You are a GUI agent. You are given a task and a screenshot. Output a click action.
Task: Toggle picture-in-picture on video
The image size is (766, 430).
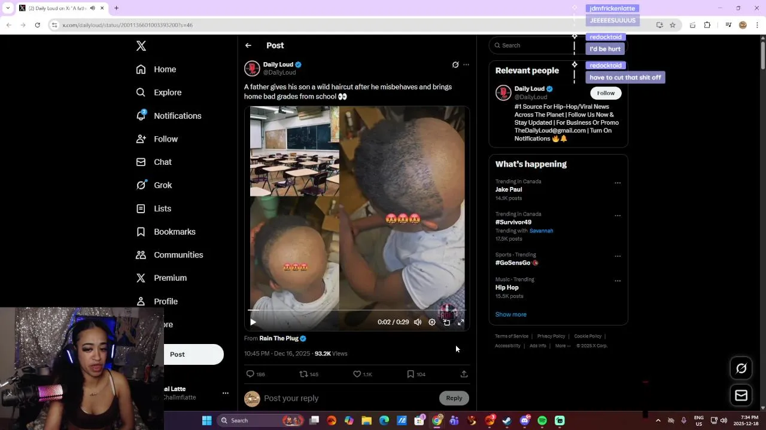click(x=446, y=322)
